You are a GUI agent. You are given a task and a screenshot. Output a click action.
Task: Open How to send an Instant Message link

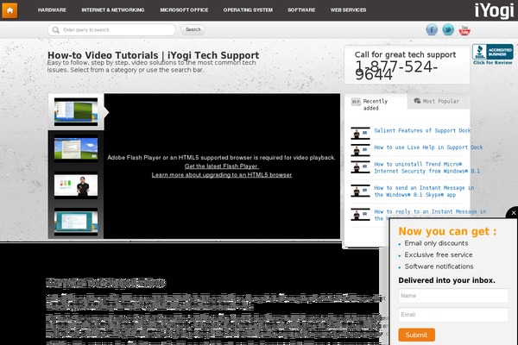[x=424, y=191]
